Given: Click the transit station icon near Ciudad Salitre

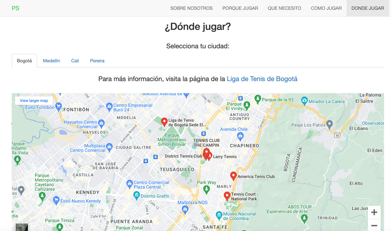Looking at the screenshot, I should (x=155, y=157).
